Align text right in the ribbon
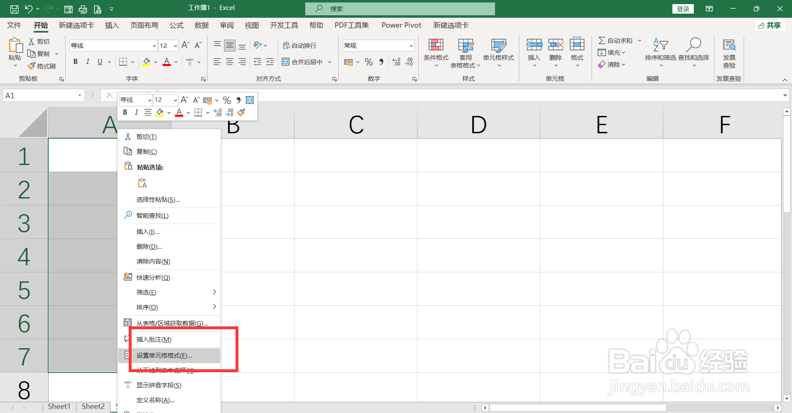Screen dimensions: 792x413 point(242,62)
